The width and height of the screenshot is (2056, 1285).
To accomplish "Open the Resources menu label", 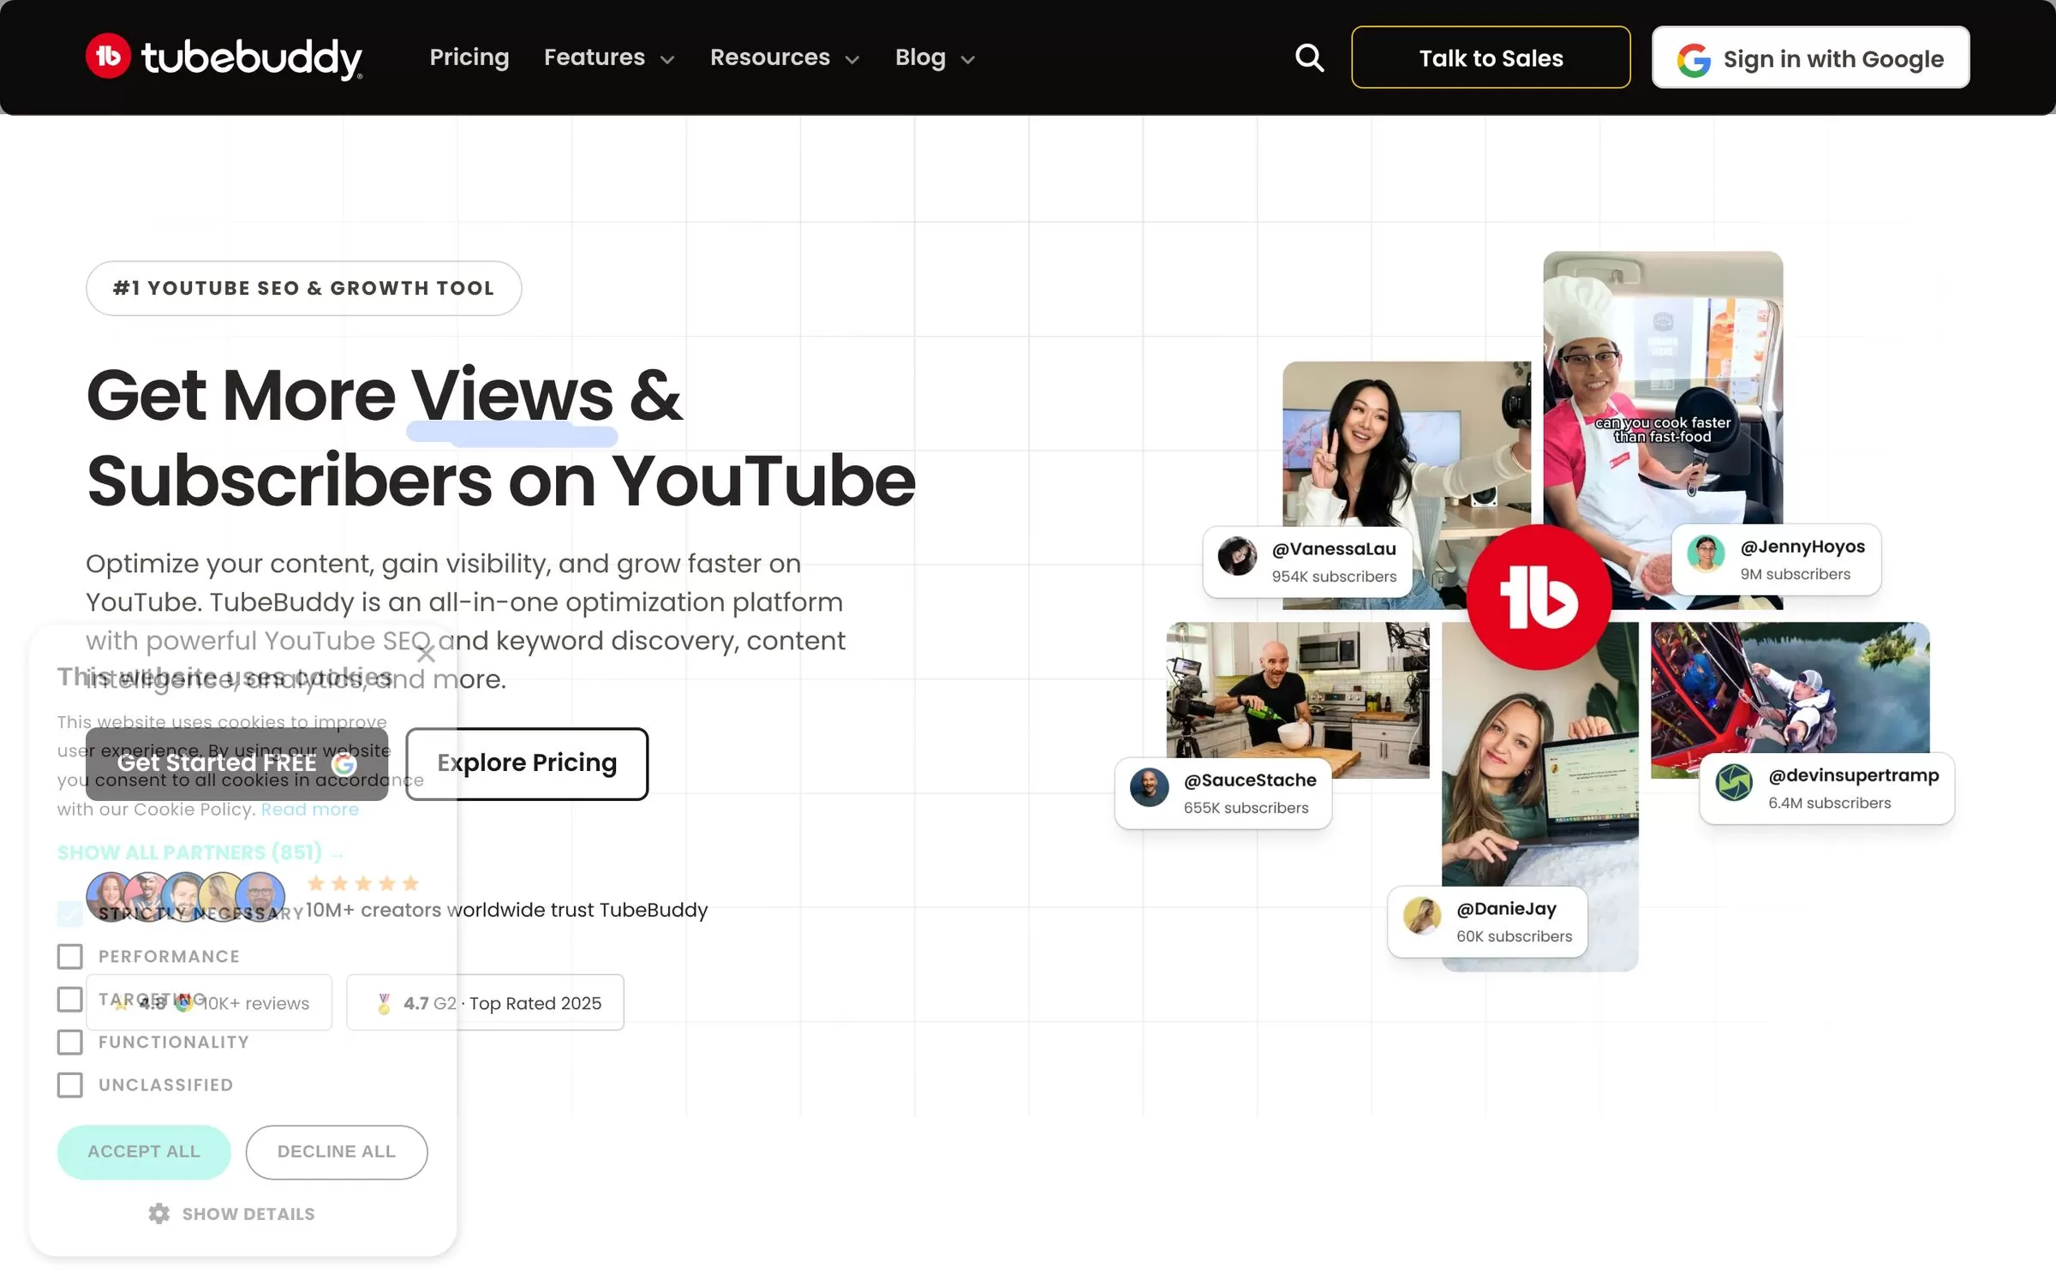I will 770,57.
